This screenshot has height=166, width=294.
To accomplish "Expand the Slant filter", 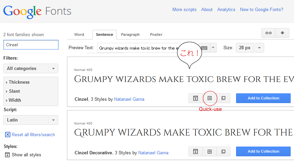I will tap(13, 91).
